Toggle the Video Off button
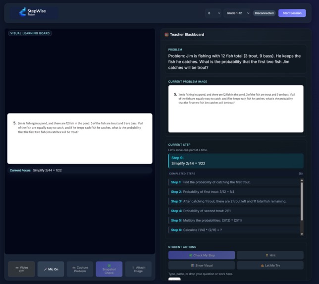 21,269
